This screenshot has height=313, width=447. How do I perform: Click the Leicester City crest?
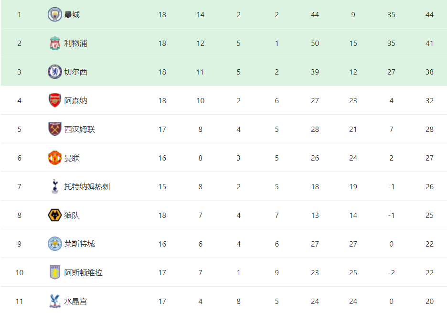(x=55, y=244)
